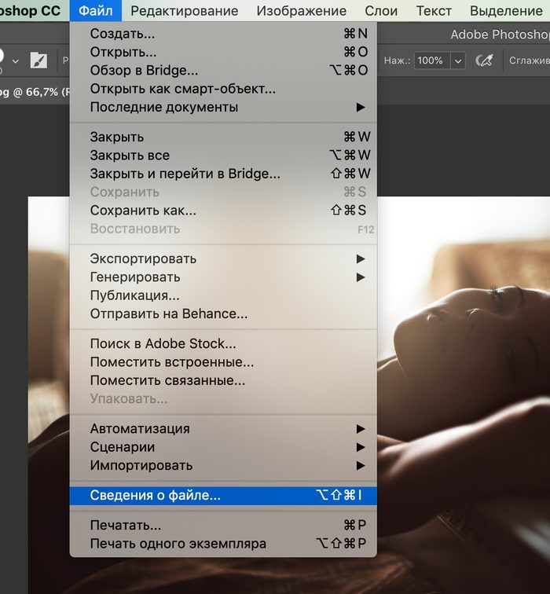Image resolution: width=550 pixels, height=594 pixels.
Task: Open the Изображение menu
Action: 302,11
